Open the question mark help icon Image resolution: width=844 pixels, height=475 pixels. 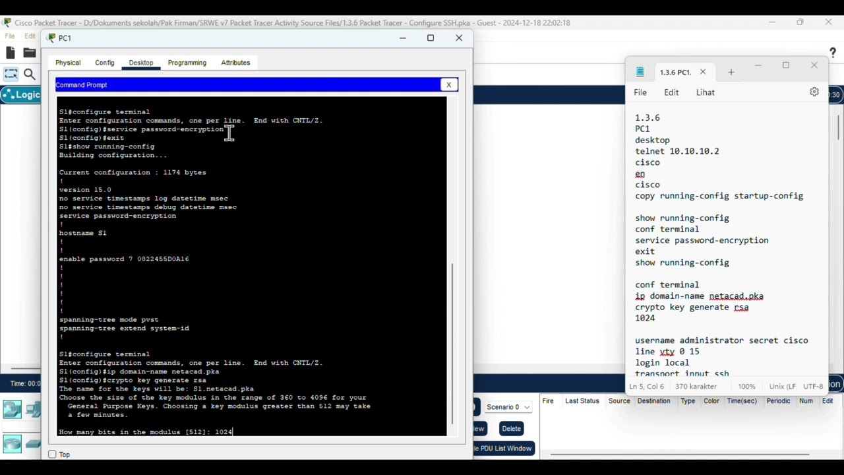pyautogui.click(x=833, y=53)
